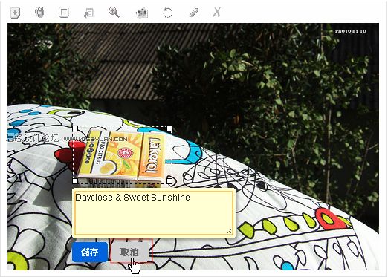Click the "Dayclose & Sweet Sunshine" note text
The height and width of the screenshot is (277, 388).
pyautogui.click(x=132, y=198)
